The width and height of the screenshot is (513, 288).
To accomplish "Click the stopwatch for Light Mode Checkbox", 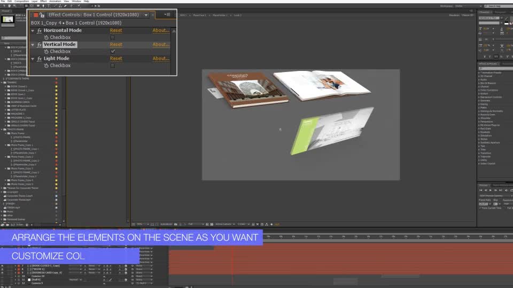I will click(46, 66).
